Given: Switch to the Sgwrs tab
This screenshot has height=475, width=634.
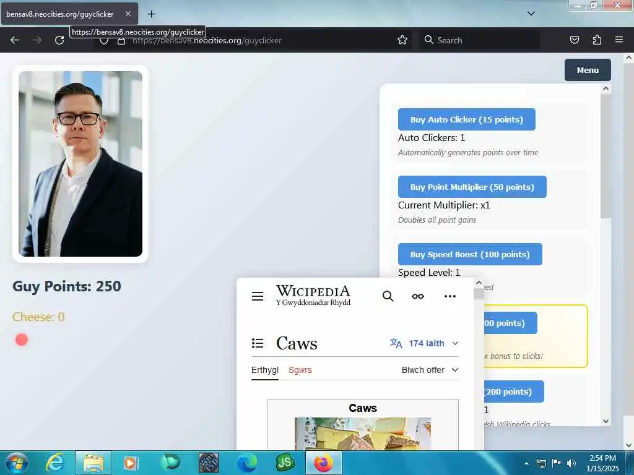Looking at the screenshot, I should point(300,370).
